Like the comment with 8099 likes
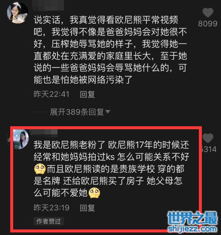This screenshot has width=221, height=235. tap(208, 13)
